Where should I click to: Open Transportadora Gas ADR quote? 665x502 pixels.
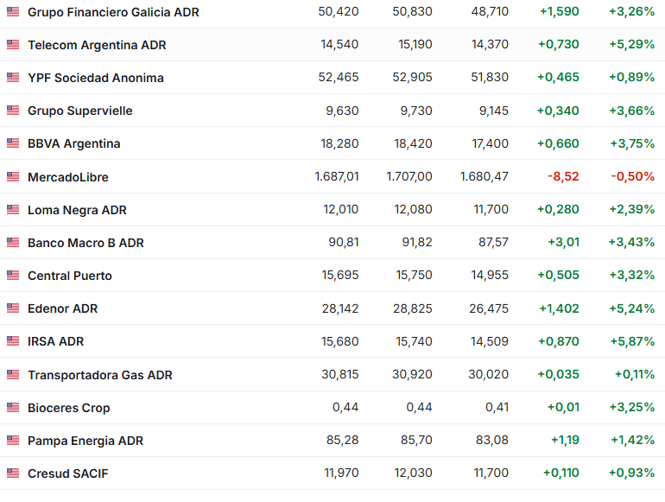pos(99,375)
